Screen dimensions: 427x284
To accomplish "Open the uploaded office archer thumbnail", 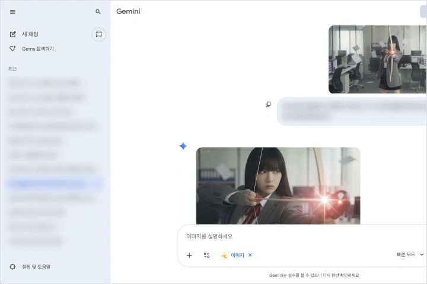I will (377, 59).
